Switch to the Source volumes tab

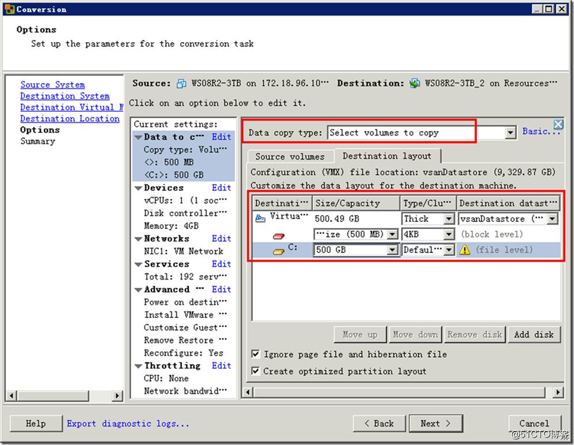pos(290,156)
